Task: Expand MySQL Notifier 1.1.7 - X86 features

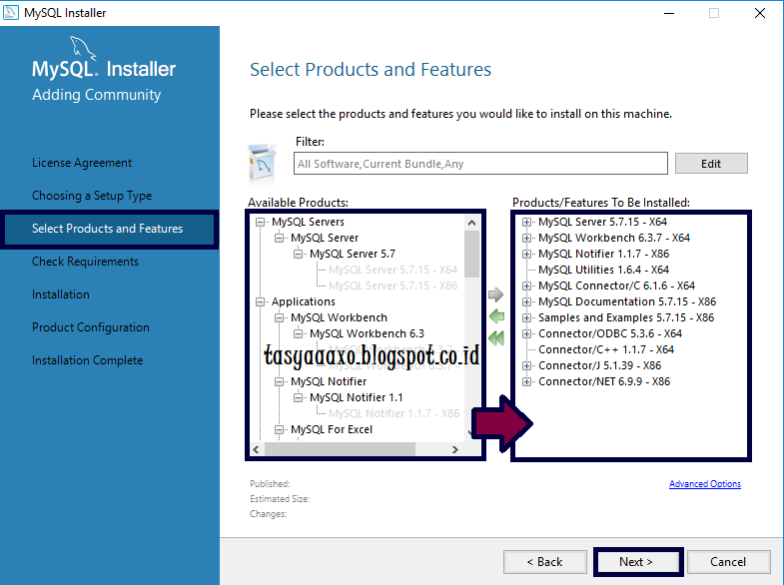Action: pyautogui.click(x=526, y=254)
